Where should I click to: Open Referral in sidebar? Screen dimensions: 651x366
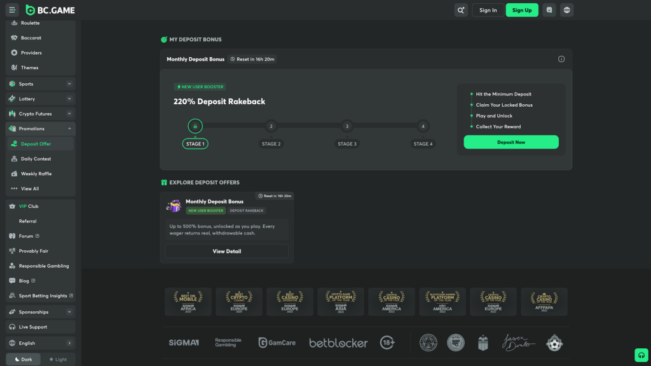click(x=40, y=221)
